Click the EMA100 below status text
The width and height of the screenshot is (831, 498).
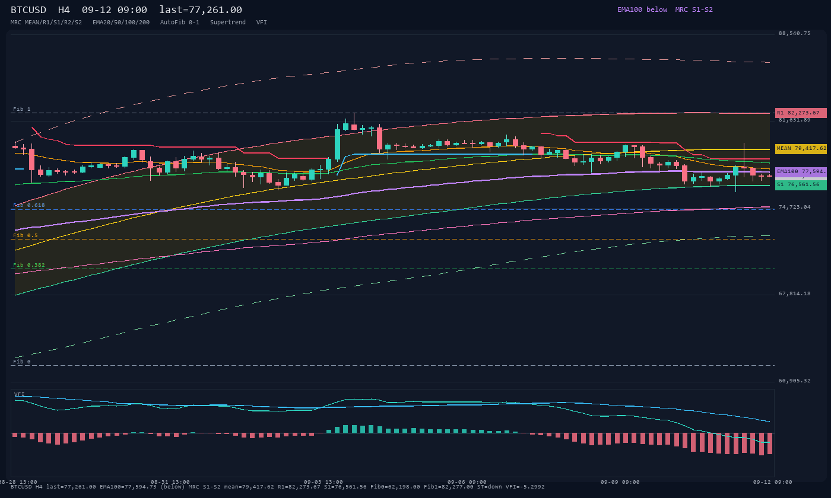tap(642, 9)
